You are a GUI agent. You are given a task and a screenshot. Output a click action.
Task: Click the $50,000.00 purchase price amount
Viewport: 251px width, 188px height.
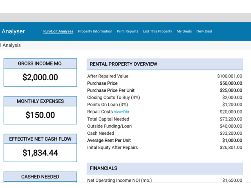click(231, 83)
